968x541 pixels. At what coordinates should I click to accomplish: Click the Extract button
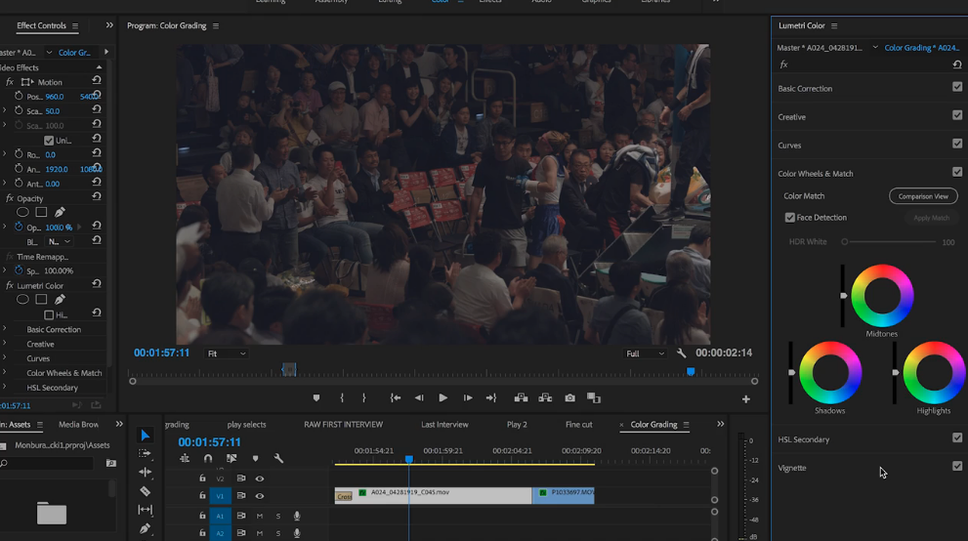[x=544, y=397]
